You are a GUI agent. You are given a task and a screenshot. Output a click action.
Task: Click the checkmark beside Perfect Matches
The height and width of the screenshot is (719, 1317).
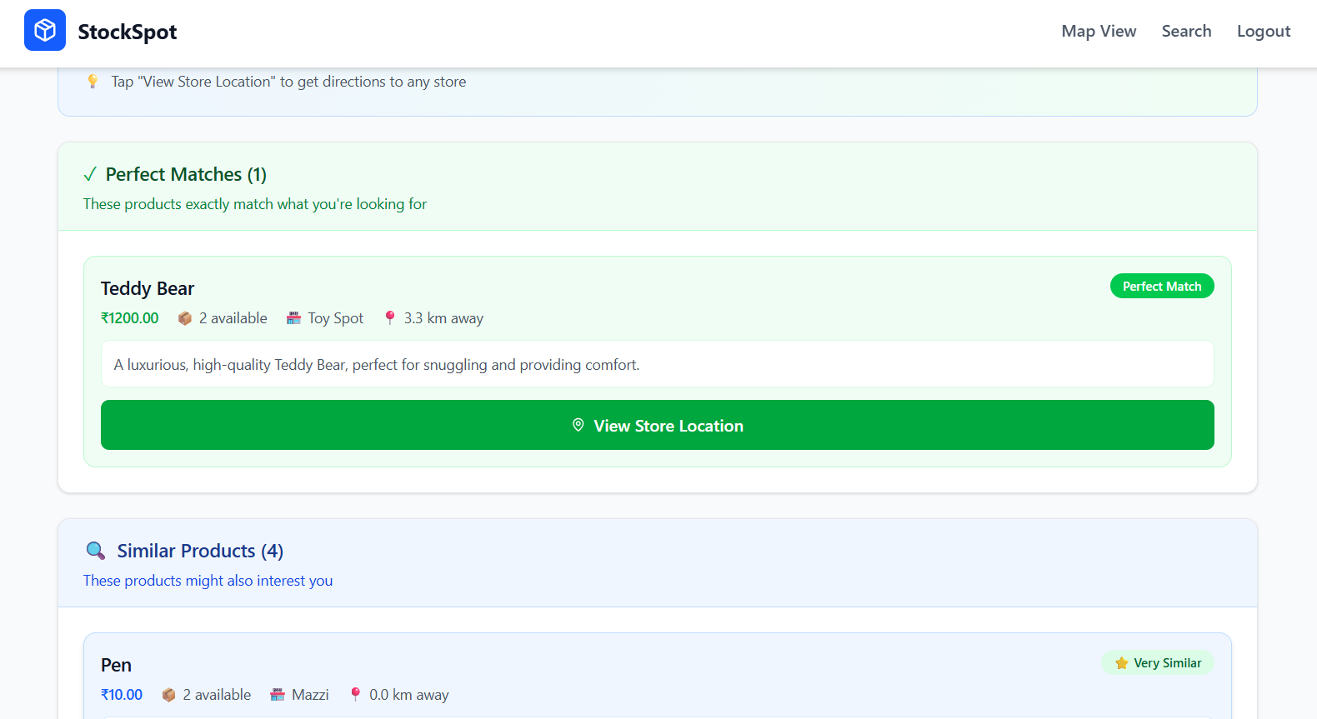pyautogui.click(x=90, y=175)
